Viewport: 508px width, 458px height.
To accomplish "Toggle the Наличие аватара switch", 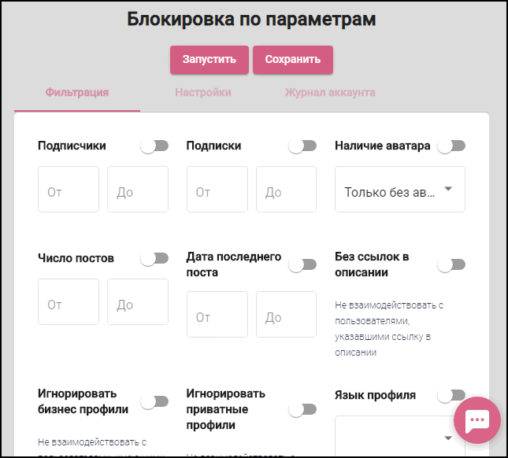I will tap(451, 146).
